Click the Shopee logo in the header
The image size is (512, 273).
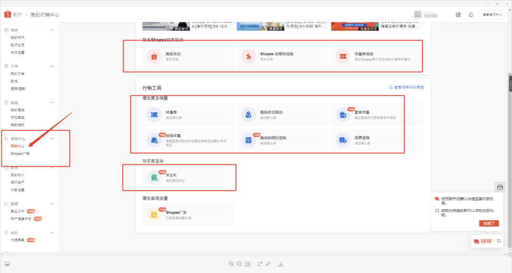point(7,15)
